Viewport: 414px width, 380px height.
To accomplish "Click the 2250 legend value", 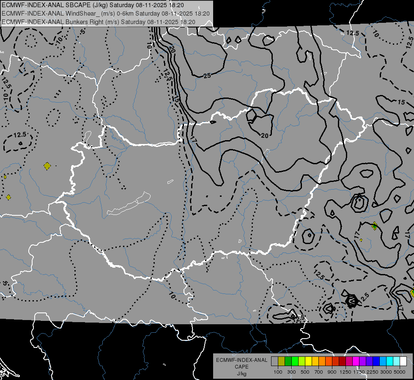I will (x=373, y=372).
